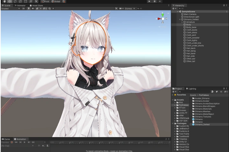229x152 pixels.
Task: Toggle hidden packages visibility in the Project panel
Action: pyautogui.click(x=226, y=92)
